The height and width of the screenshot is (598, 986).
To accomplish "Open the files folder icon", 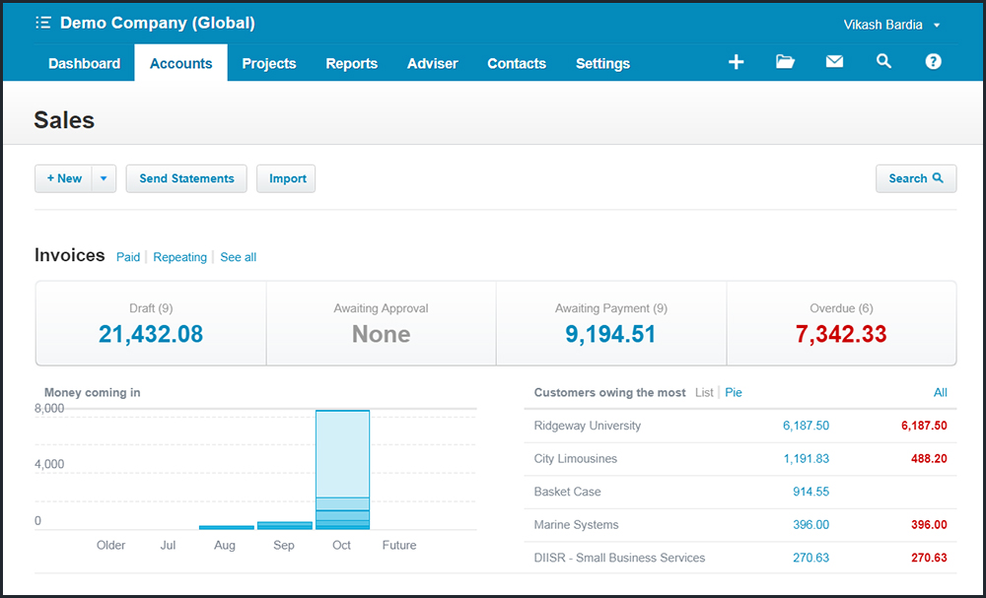I will coord(785,61).
